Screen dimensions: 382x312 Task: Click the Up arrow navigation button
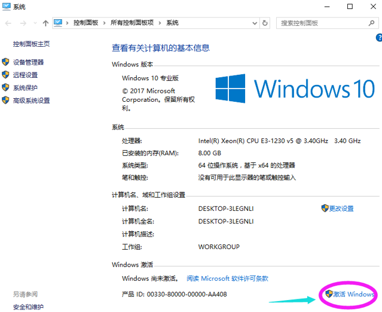click(45, 23)
